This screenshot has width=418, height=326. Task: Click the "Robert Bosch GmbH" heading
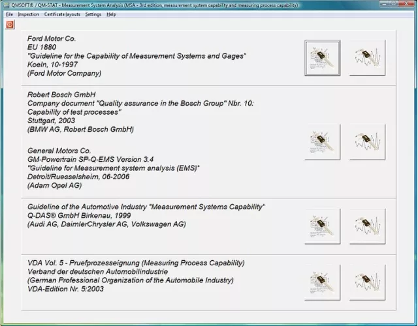[61, 95]
